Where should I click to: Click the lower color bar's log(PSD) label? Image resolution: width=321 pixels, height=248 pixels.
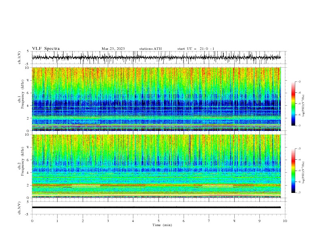(304, 173)
